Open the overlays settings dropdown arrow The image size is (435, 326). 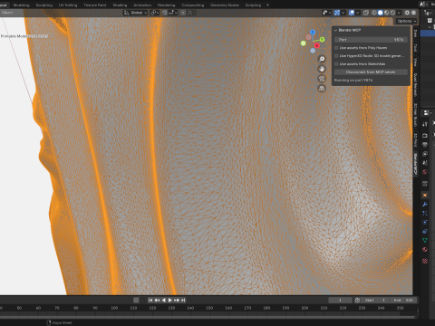click(358, 13)
